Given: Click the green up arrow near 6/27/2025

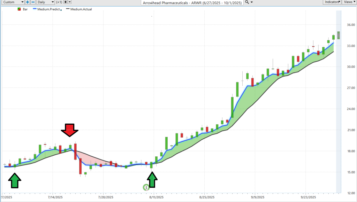Looking at the screenshot, I should [15, 181].
